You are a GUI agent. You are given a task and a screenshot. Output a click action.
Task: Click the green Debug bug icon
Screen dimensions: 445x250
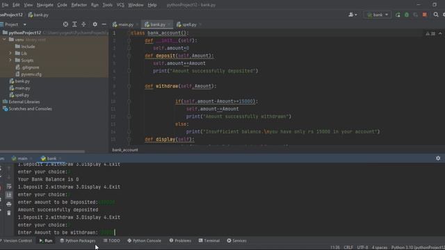pyautogui.click(x=407, y=15)
